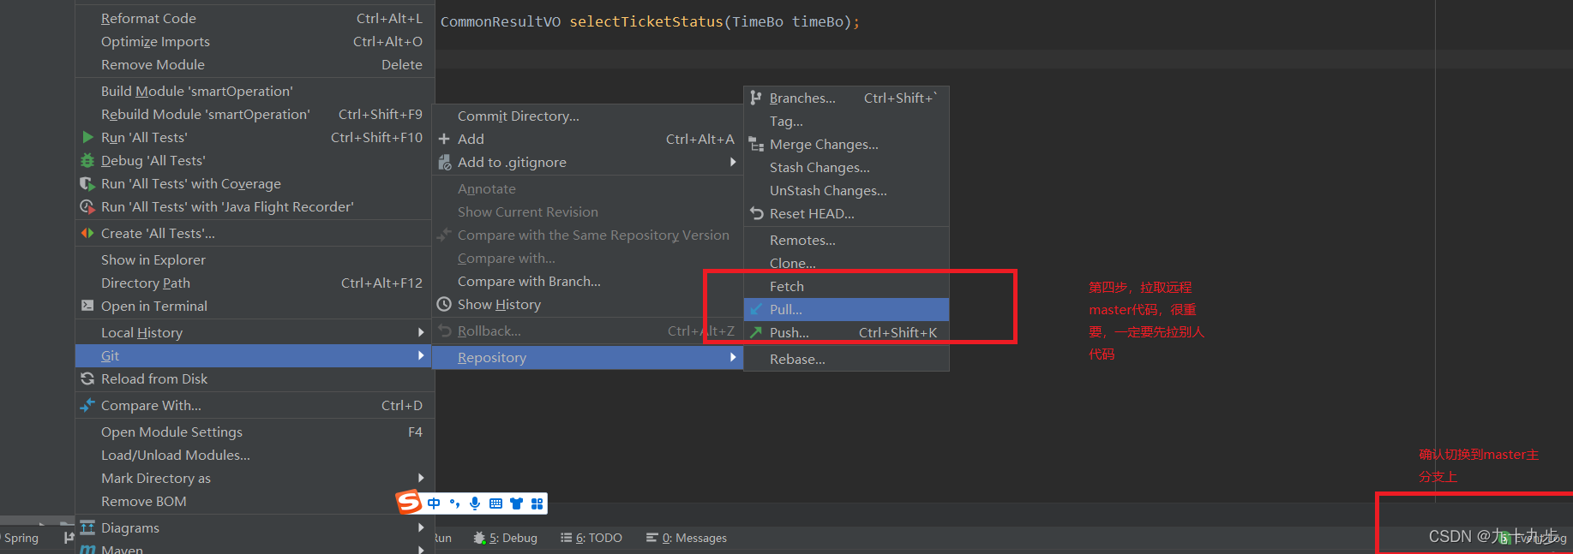Click the skin shirt icon on the IME toolbar
This screenshot has width=1573, height=554.
(516, 503)
